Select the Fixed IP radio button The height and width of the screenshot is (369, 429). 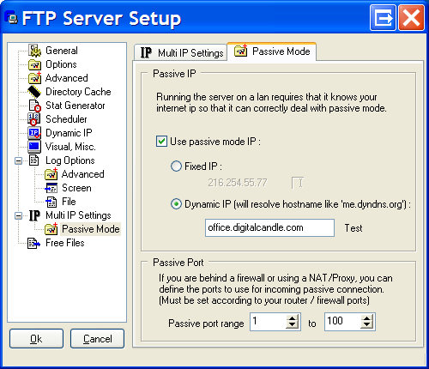pyautogui.click(x=176, y=166)
